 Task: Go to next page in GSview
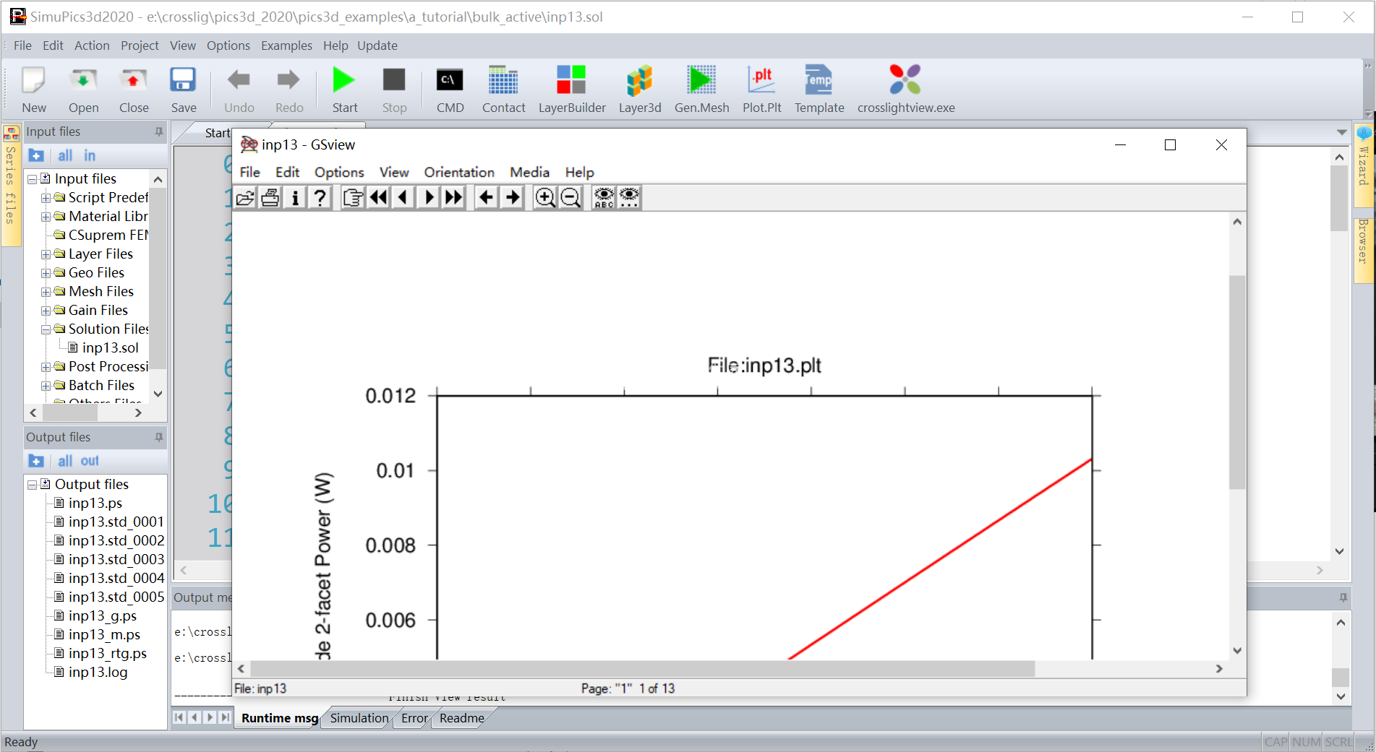tap(429, 198)
